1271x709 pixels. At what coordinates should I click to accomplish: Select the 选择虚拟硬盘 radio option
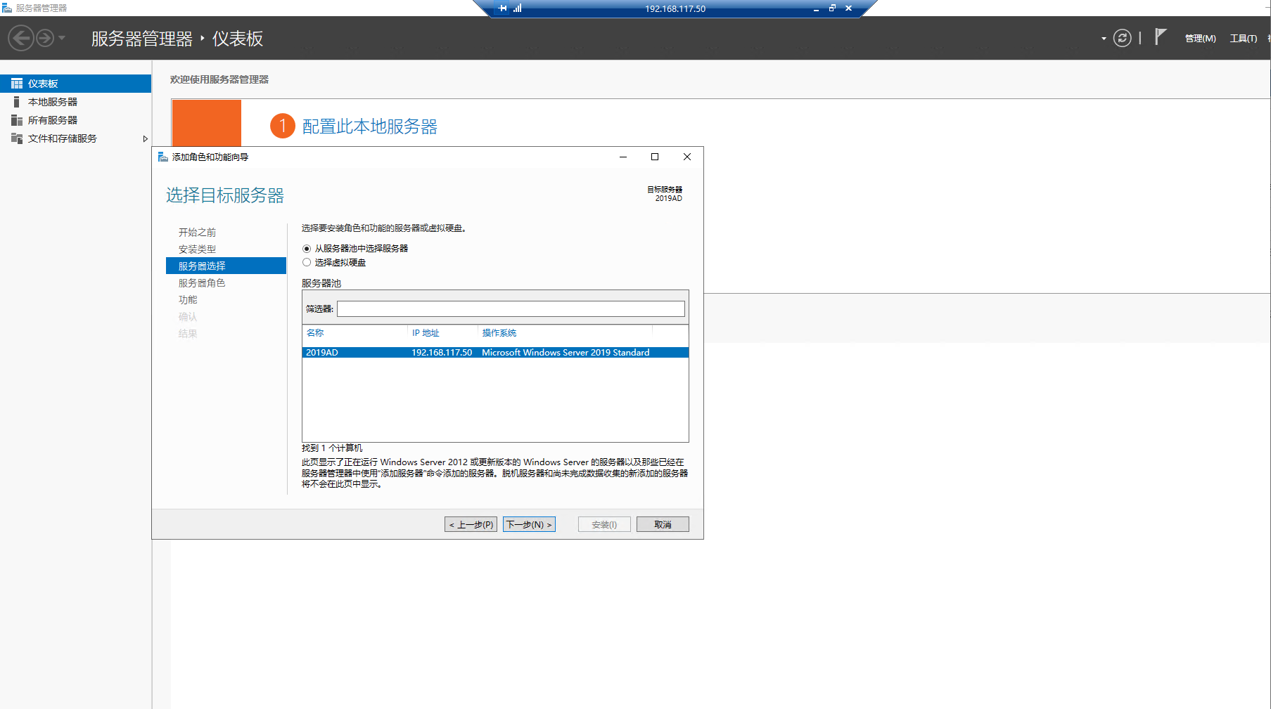click(307, 263)
